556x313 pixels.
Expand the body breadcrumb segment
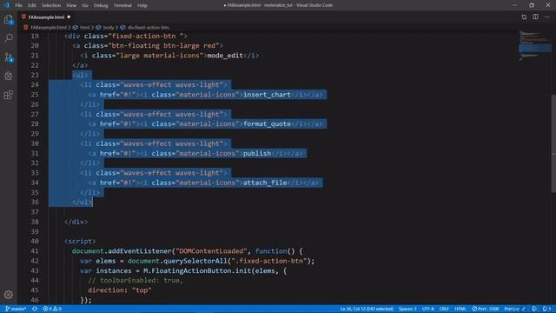pyautogui.click(x=109, y=27)
